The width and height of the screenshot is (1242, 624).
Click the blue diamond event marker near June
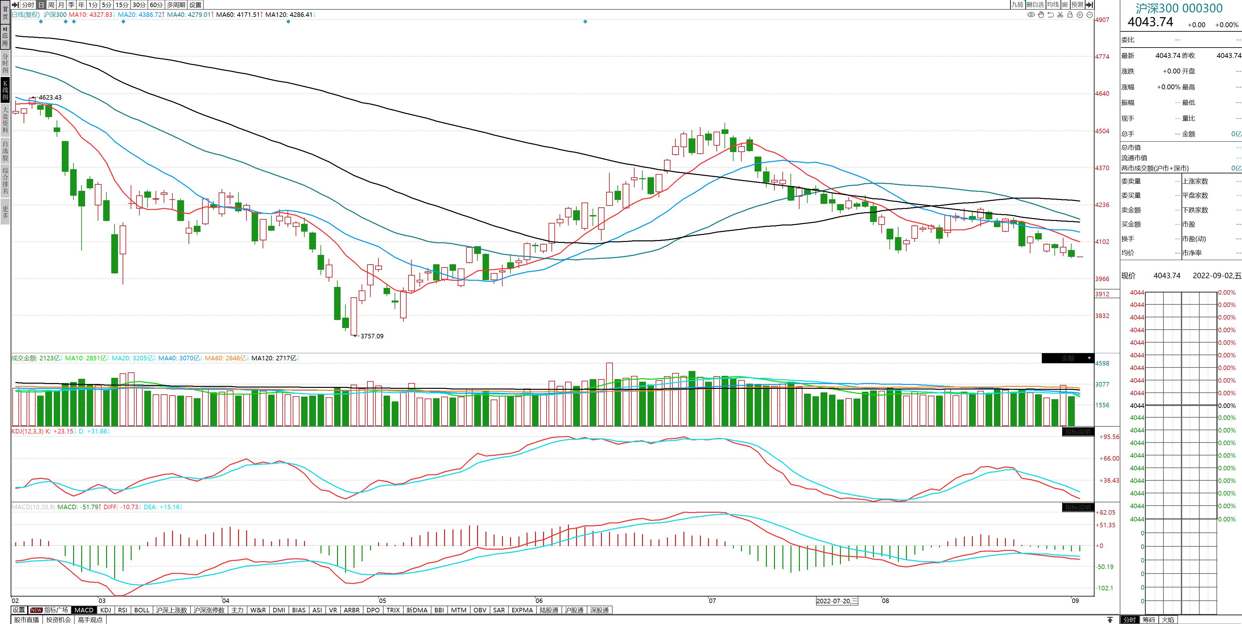coord(585,22)
